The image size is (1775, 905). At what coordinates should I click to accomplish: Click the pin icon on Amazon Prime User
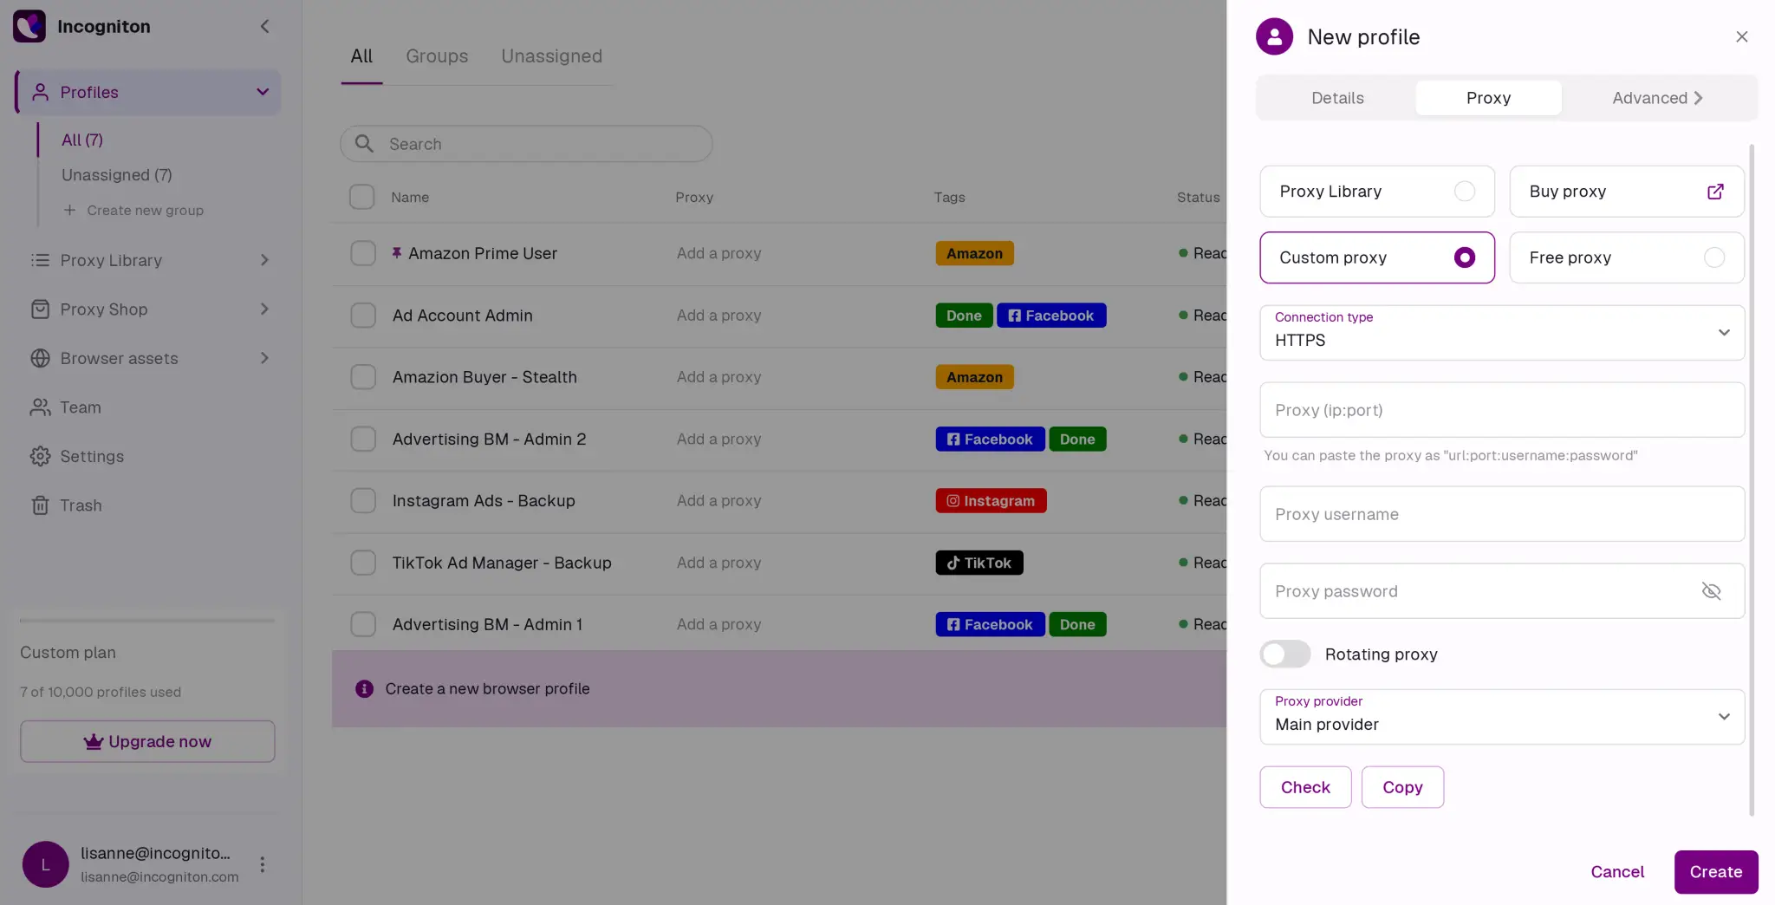(396, 253)
